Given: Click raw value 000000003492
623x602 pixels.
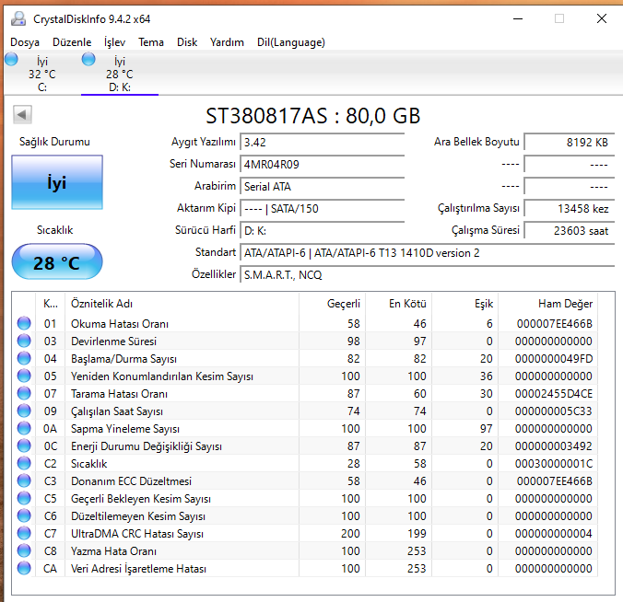Looking at the screenshot, I should [x=554, y=446].
